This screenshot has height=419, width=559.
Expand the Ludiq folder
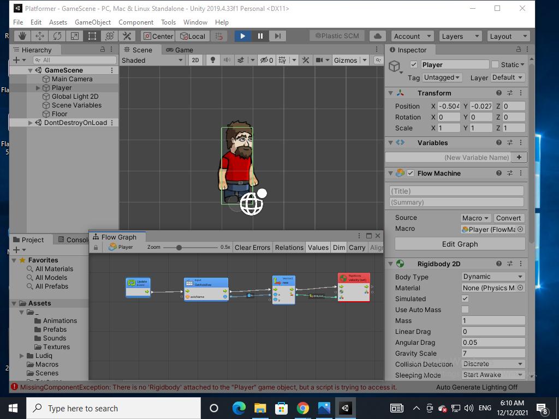pyautogui.click(x=22, y=356)
